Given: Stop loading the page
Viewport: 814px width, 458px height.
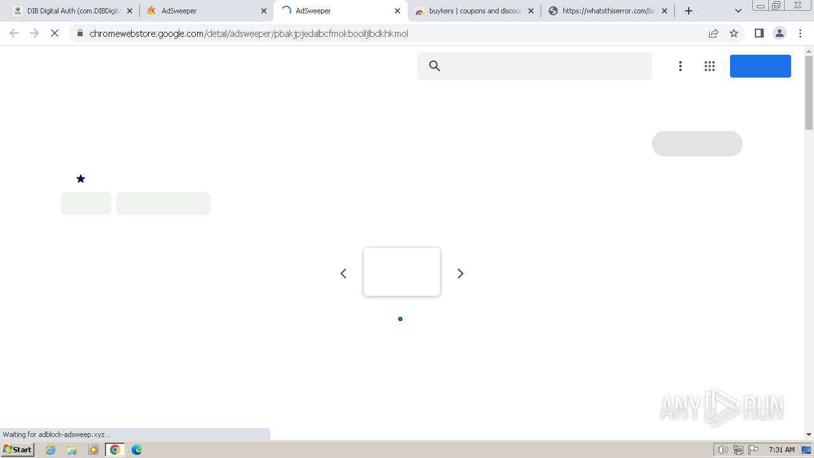Looking at the screenshot, I should pos(55,33).
